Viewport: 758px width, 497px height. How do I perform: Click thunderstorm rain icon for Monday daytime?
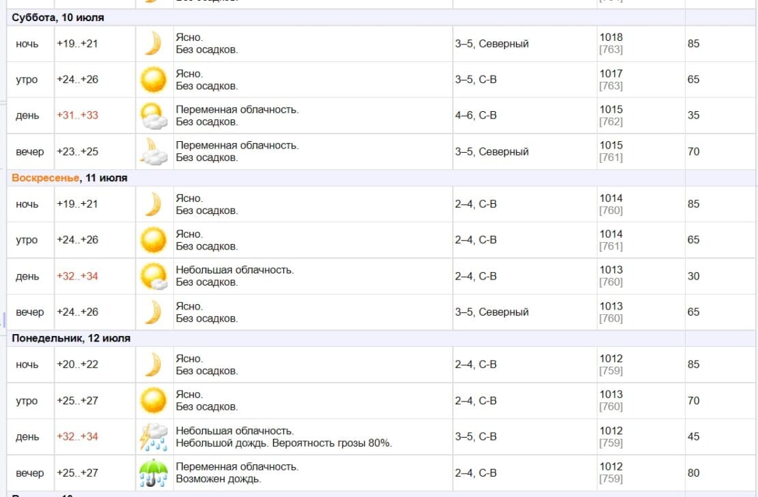[x=154, y=437]
